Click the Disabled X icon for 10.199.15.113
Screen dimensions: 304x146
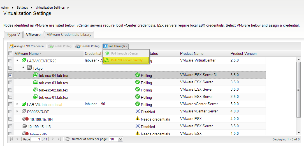(x=138, y=126)
